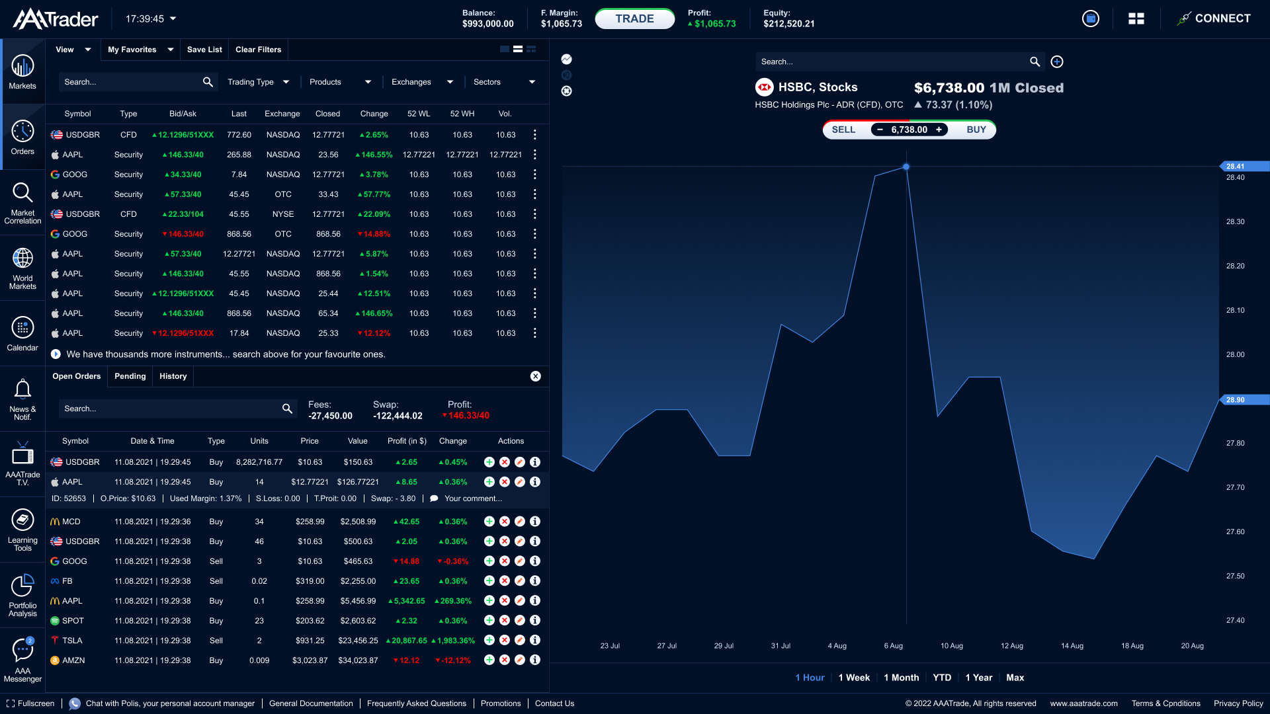
Task: Open the three-dot menu for the first USDGBR row
Action: pos(534,135)
